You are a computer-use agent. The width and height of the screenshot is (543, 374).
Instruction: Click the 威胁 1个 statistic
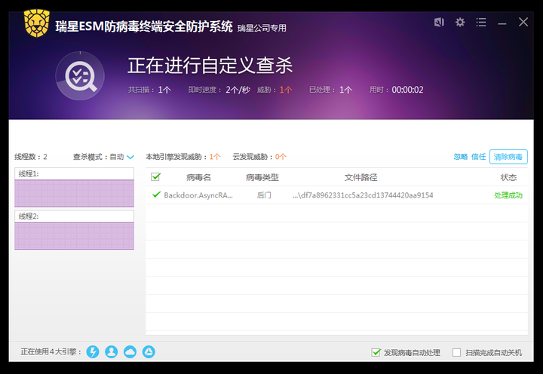coord(275,90)
